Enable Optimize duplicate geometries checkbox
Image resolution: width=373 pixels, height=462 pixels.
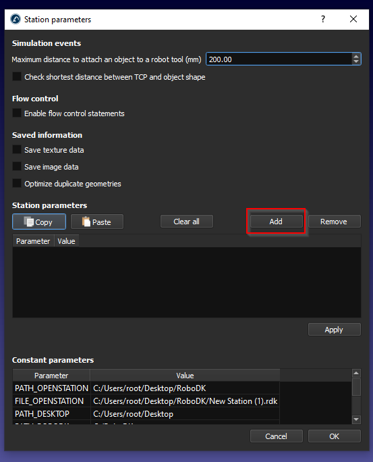pyautogui.click(x=17, y=183)
